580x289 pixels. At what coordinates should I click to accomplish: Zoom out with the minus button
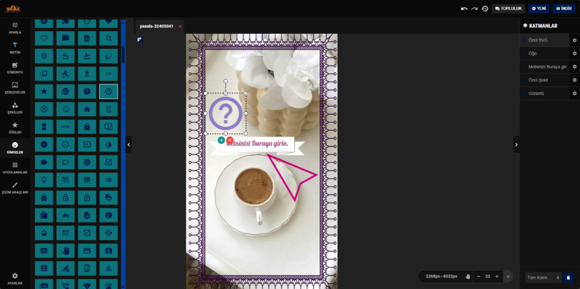coord(478,276)
